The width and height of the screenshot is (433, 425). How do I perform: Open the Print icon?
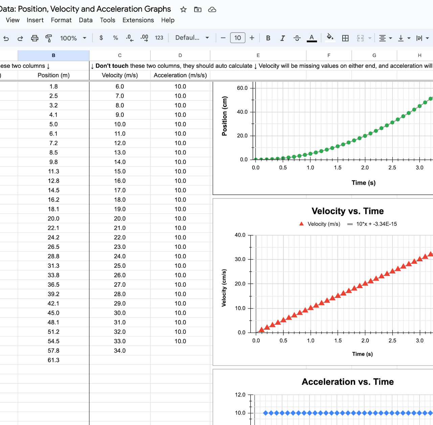coord(35,38)
